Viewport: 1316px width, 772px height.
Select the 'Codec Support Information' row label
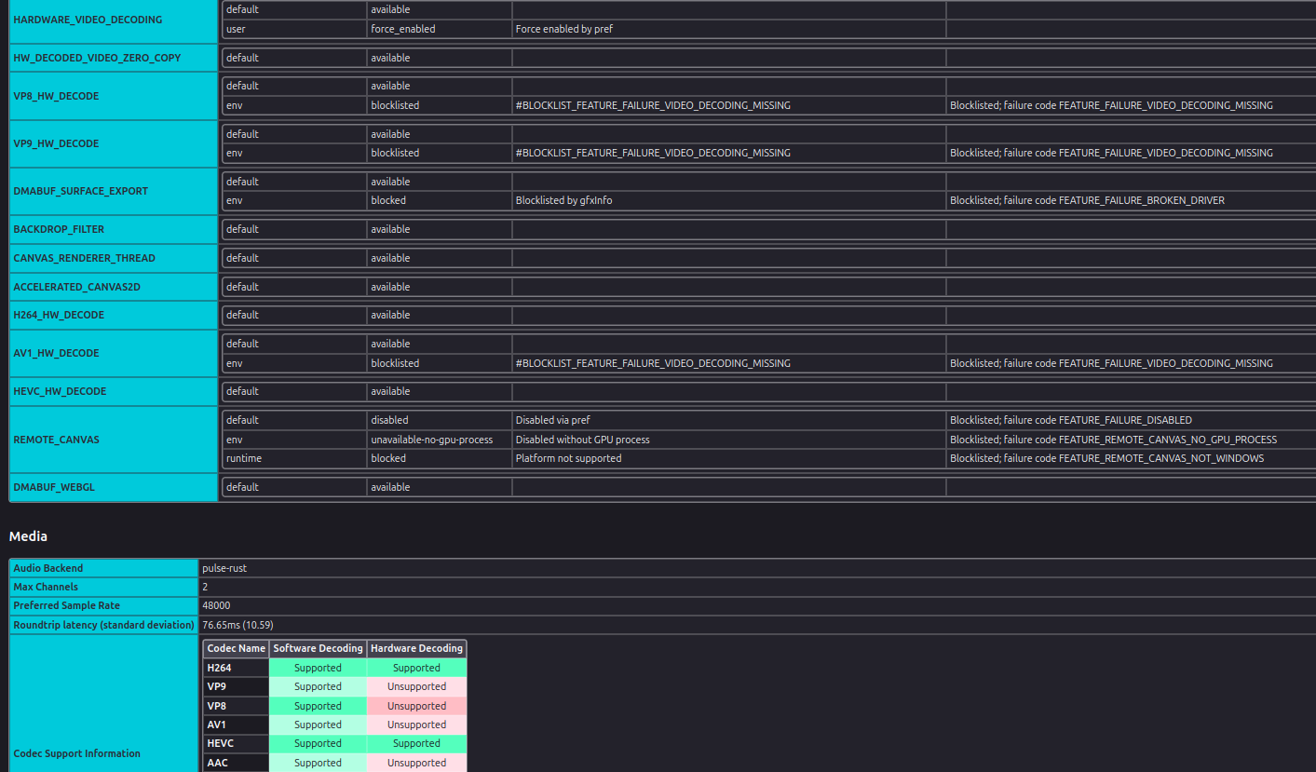coord(76,753)
